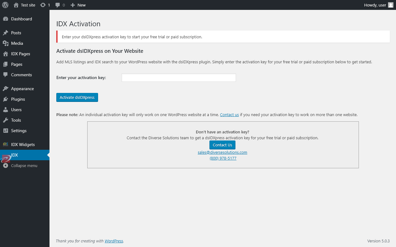This screenshot has width=396, height=247.
Task: Click the IDX red swoosh logo icon
Action: [x=6, y=158]
